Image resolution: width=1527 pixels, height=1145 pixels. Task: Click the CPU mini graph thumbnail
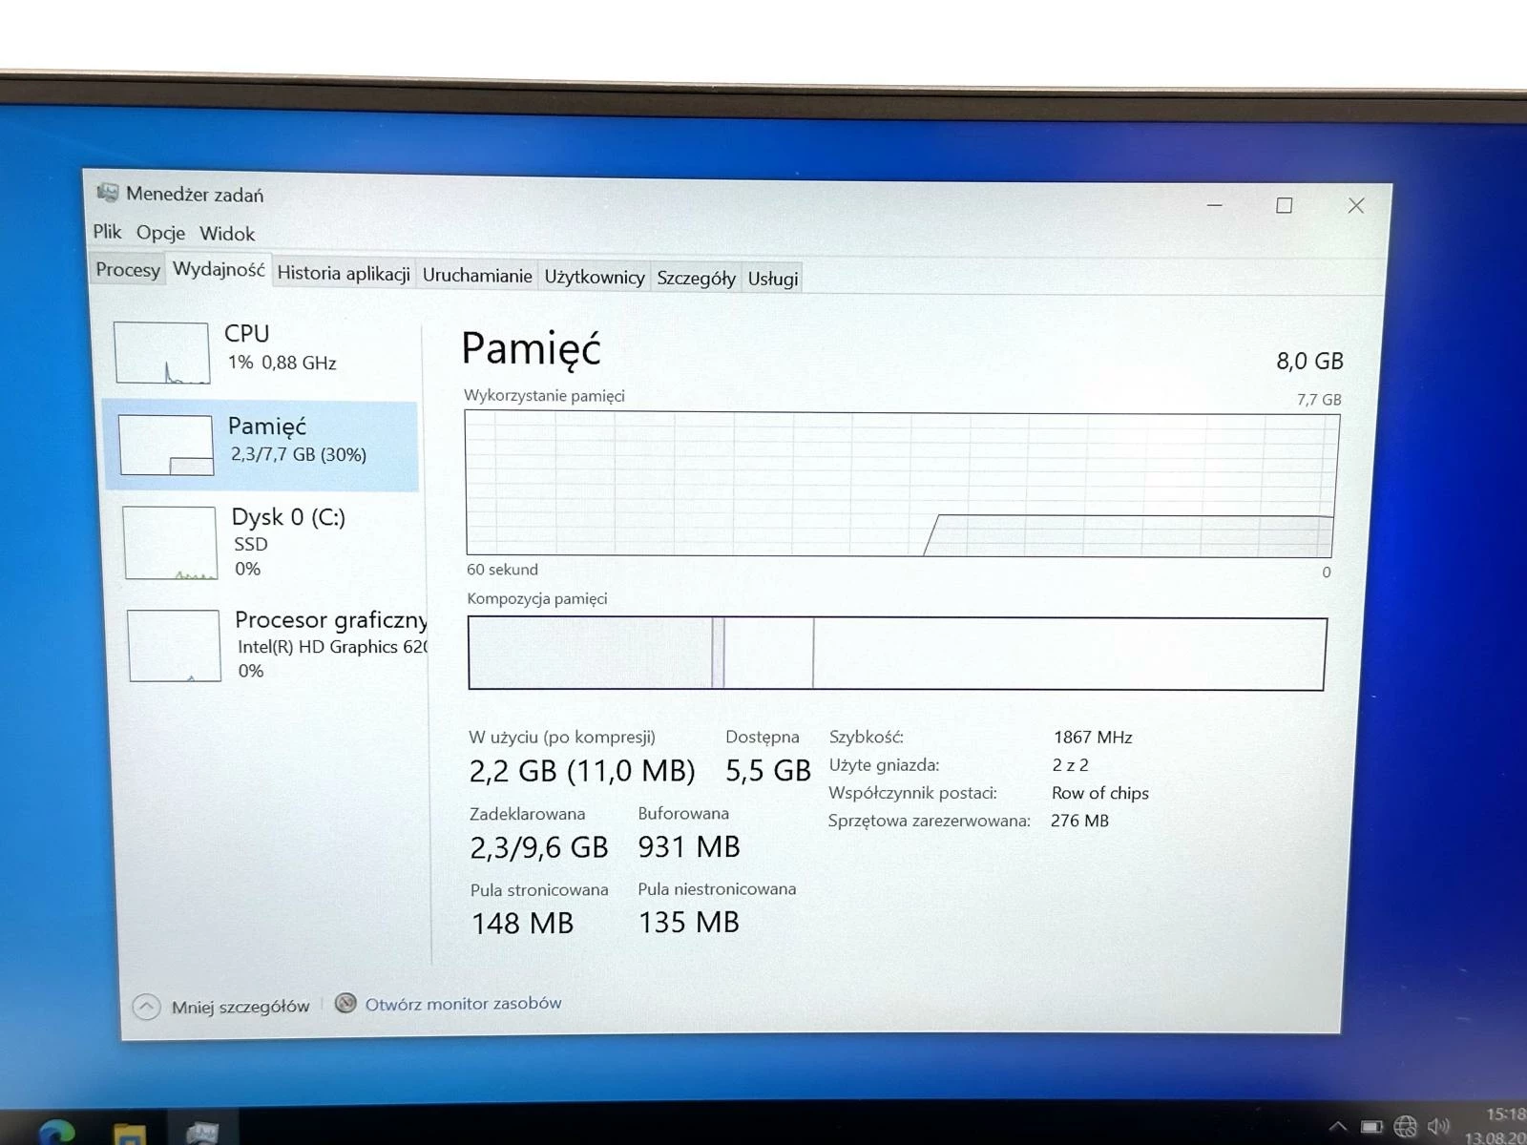(x=161, y=353)
